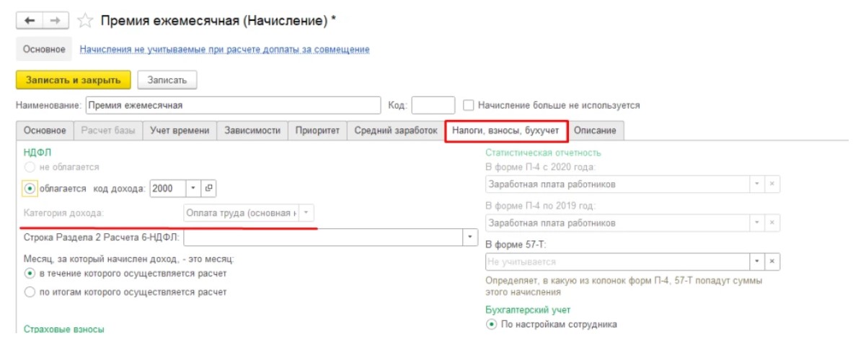Open the 'Учет времени' tab
Viewport: 853px width, 349px height.
click(x=180, y=131)
